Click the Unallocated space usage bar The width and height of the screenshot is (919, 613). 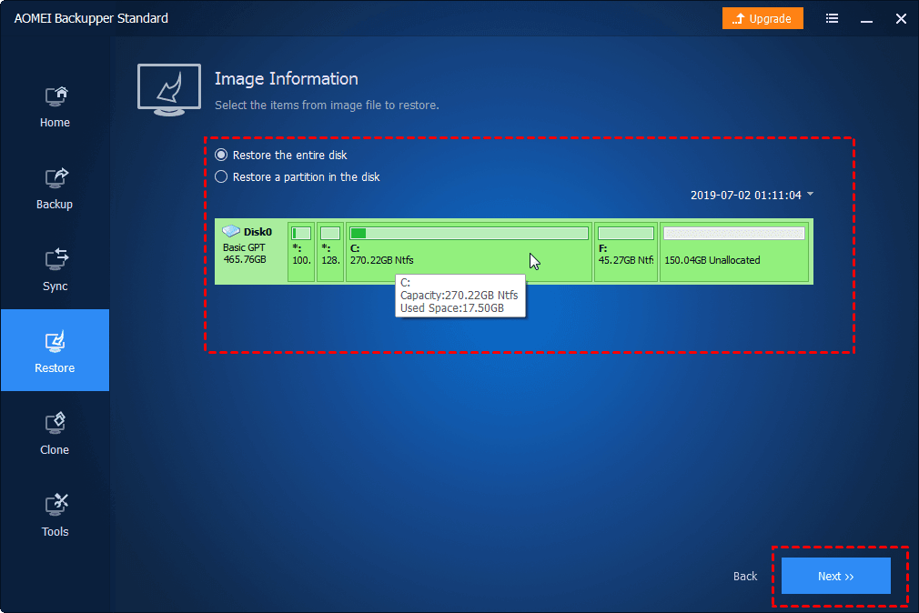(x=733, y=233)
